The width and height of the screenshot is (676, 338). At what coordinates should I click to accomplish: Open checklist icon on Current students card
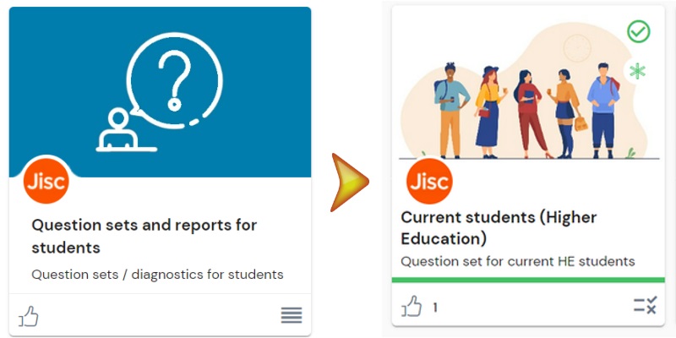click(645, 306)
